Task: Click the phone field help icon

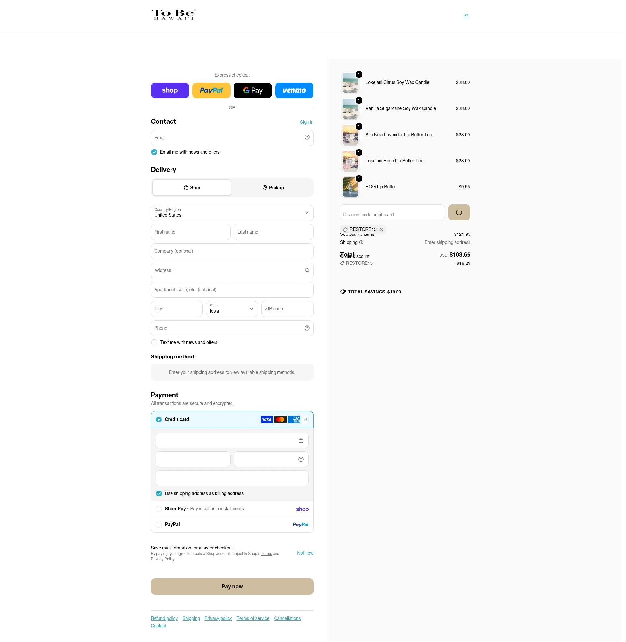Action: [307, 328]
